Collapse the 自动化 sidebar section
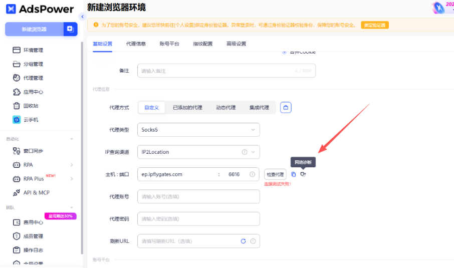This screenshot has height=268, width=454. click(x=72, y=139)
